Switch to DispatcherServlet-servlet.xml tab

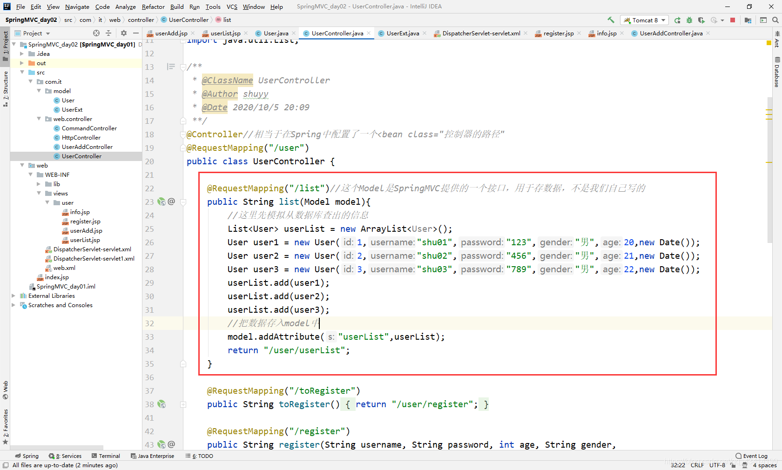click(x=481, y=34)
